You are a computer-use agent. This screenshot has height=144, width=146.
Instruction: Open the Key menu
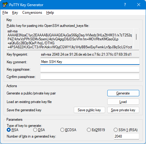pos(15,13)
